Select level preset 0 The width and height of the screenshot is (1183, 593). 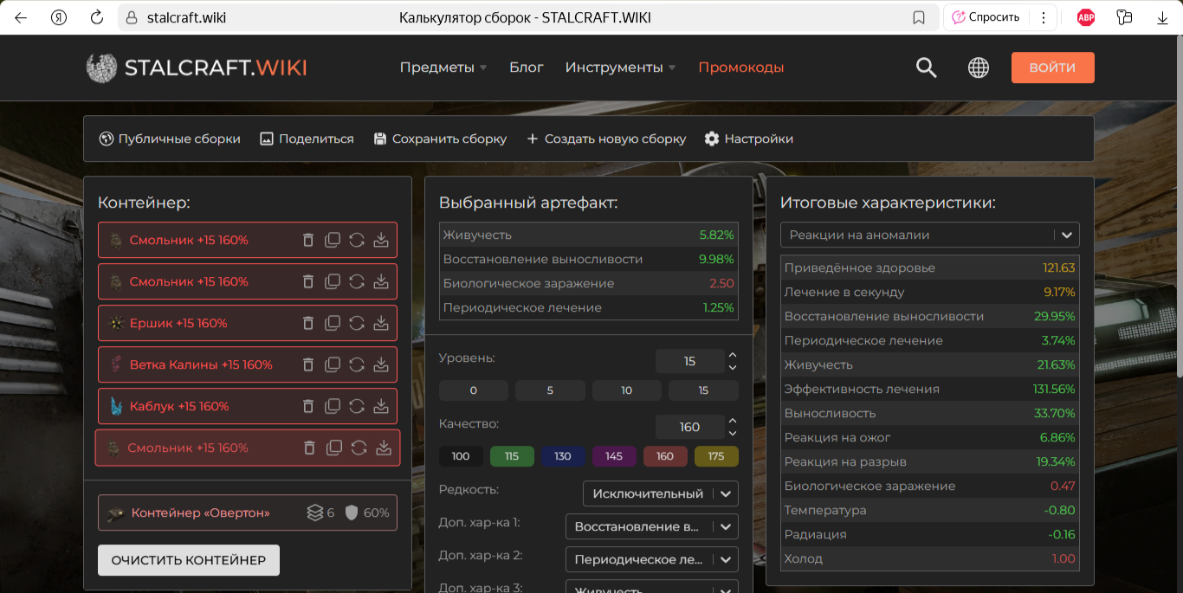473,390
